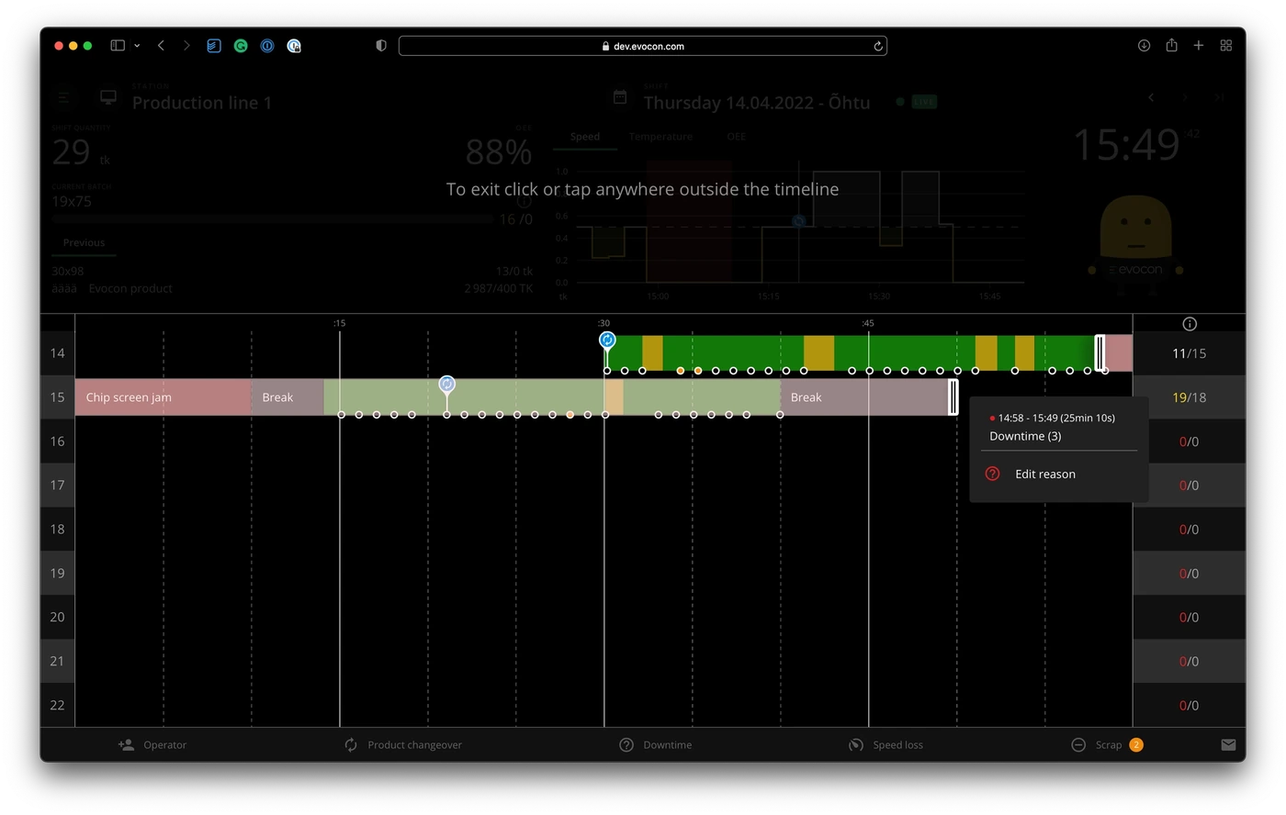
Task: Click the 11/15 count for hour 14
Action: [x=1190, y=353]
